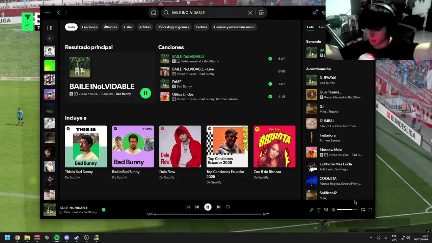The image size is (432, 243).
Task: Open the Canciones section heading
Action: pyautogui.click(x=171, y=47)
